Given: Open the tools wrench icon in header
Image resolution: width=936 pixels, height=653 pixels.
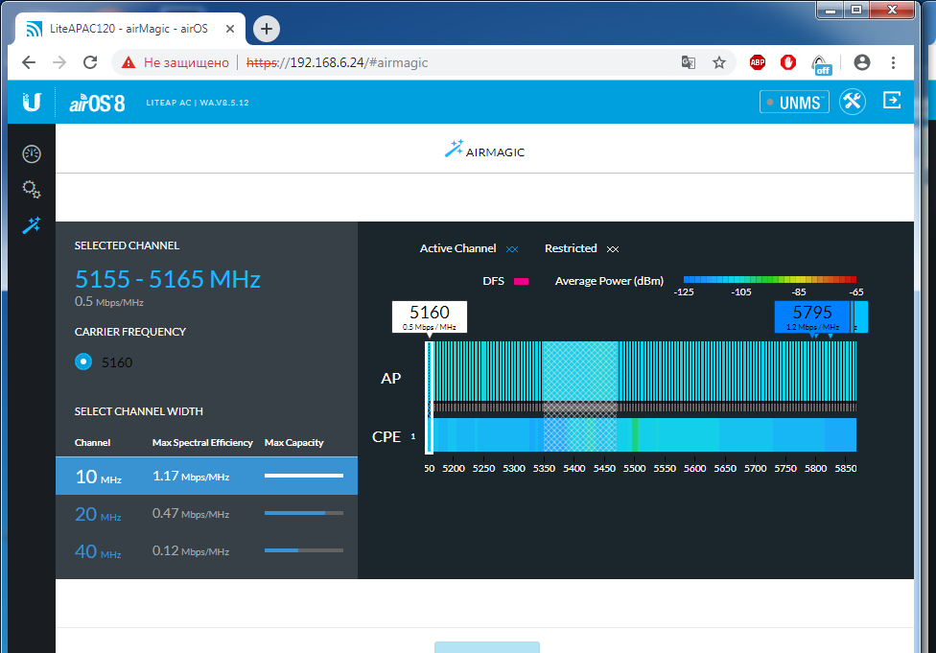Looking at the screenshot, I should click(x=853, y=102).
